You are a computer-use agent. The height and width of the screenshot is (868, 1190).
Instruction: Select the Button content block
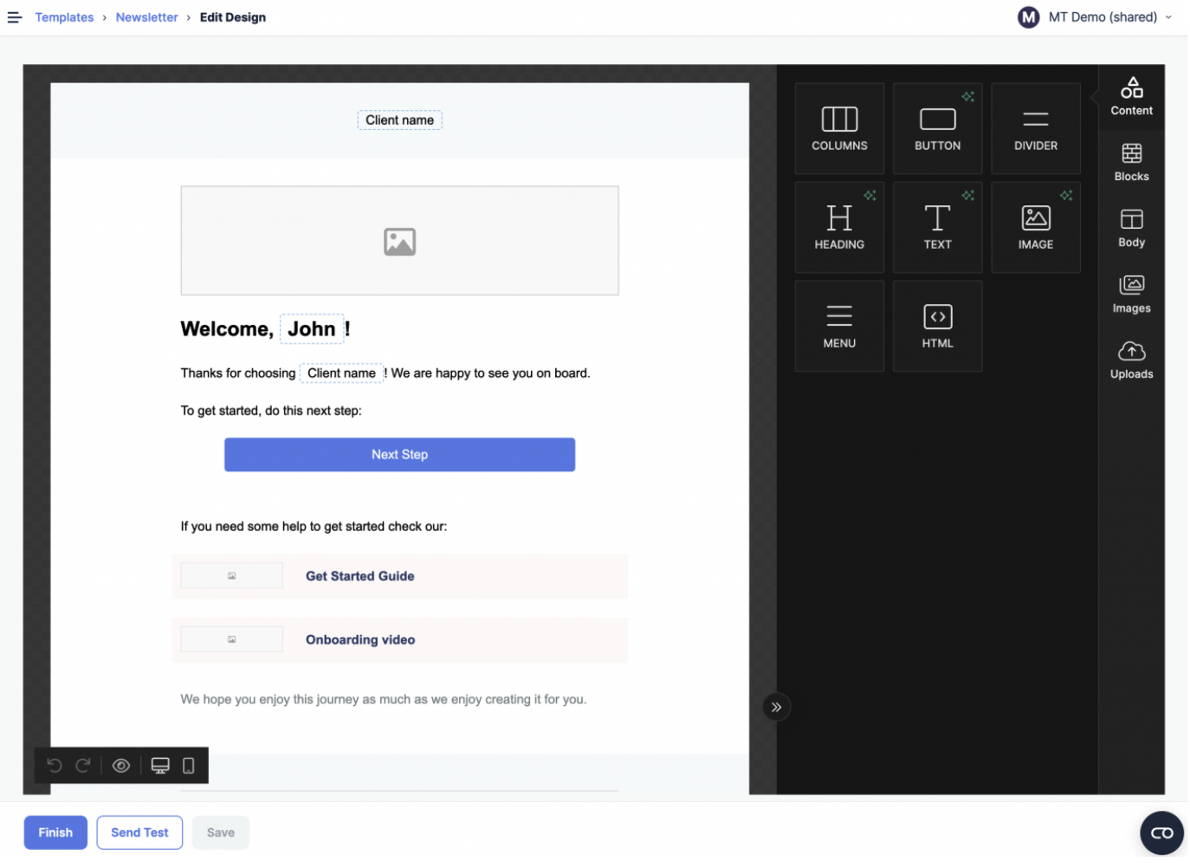pyautogui.click(x=936, y=128)
